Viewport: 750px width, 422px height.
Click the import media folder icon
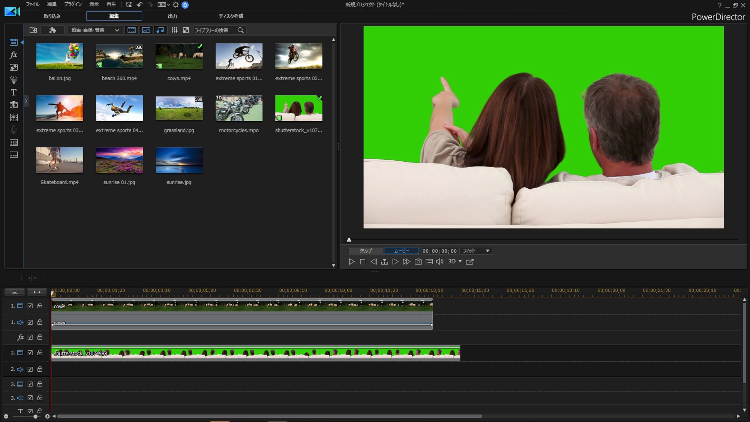coord(33,30)
